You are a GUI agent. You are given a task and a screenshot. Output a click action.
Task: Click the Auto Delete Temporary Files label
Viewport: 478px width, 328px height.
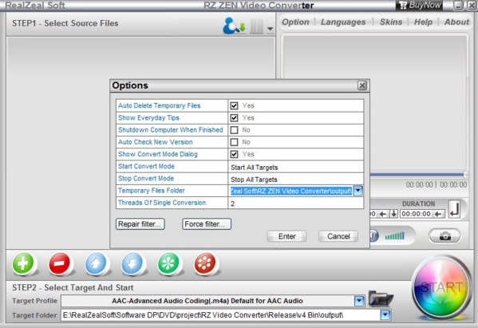(159, 106)
